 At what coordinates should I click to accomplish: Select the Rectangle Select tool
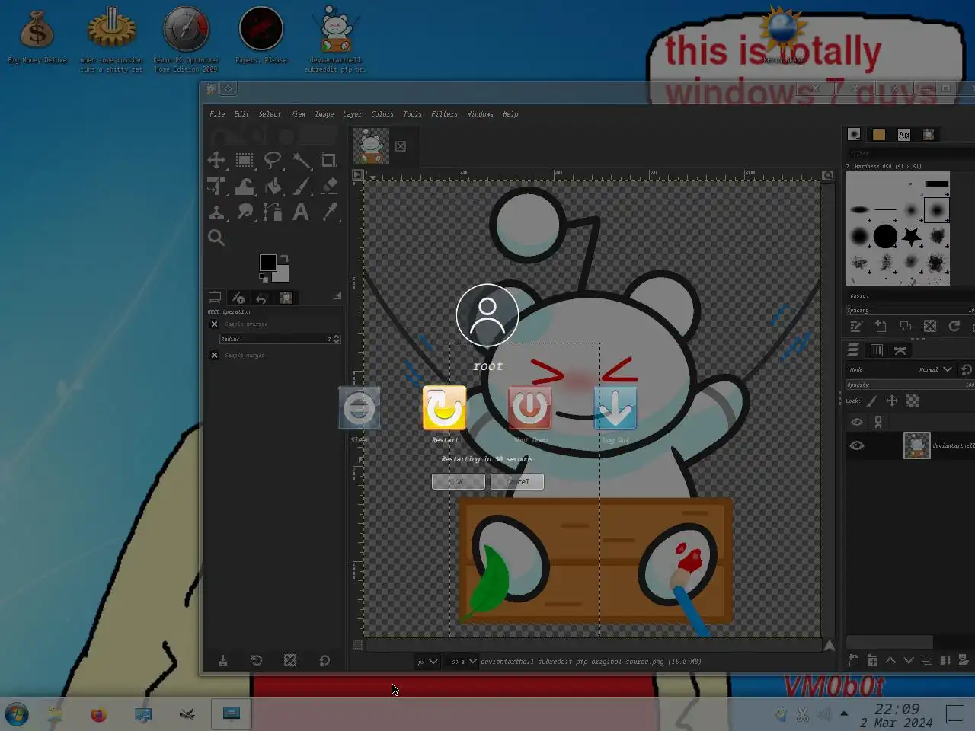[x=245, y=161]
